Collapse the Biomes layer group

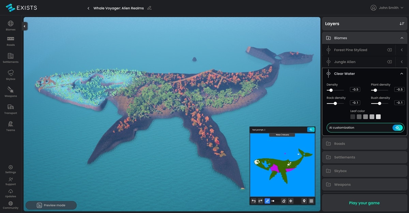click(x=402, y=38)
